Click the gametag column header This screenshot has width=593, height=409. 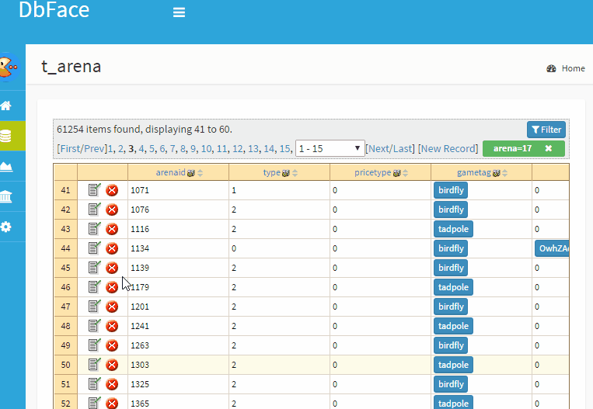tap(474, 172)
